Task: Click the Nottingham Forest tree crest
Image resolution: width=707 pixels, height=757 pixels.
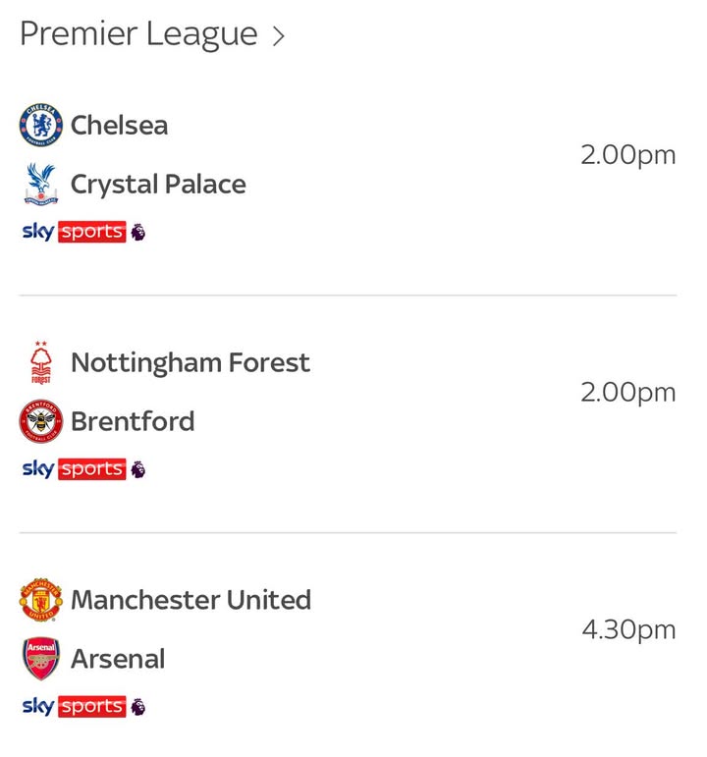Action: click(x=41, y=362)
